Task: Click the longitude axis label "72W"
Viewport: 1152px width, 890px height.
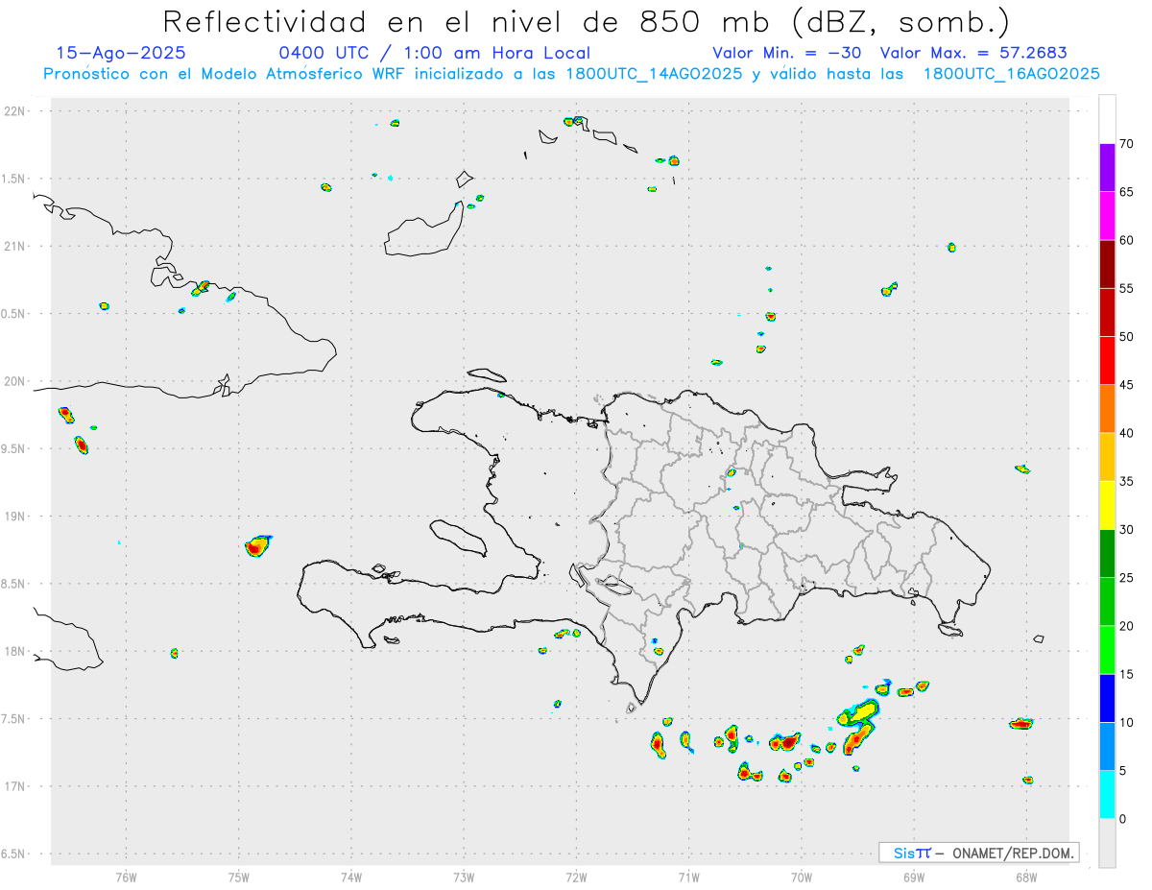Action: pyautogui.click(x=576, y=878)
